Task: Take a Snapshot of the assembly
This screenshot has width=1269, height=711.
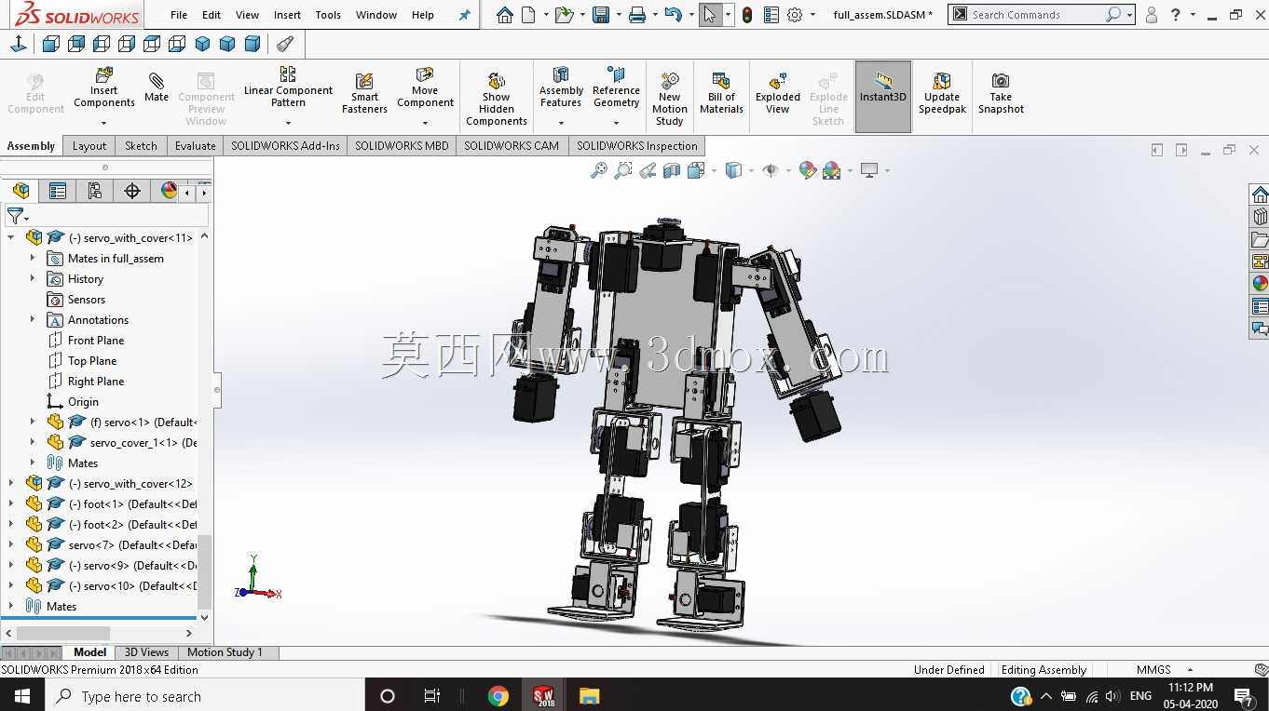Action: tap(1001, 93)
